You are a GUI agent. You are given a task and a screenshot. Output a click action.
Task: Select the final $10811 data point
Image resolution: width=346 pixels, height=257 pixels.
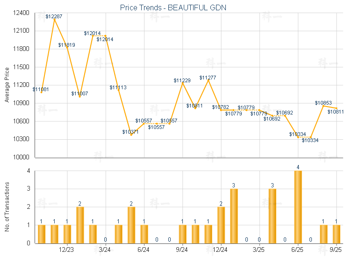point(336,108)
